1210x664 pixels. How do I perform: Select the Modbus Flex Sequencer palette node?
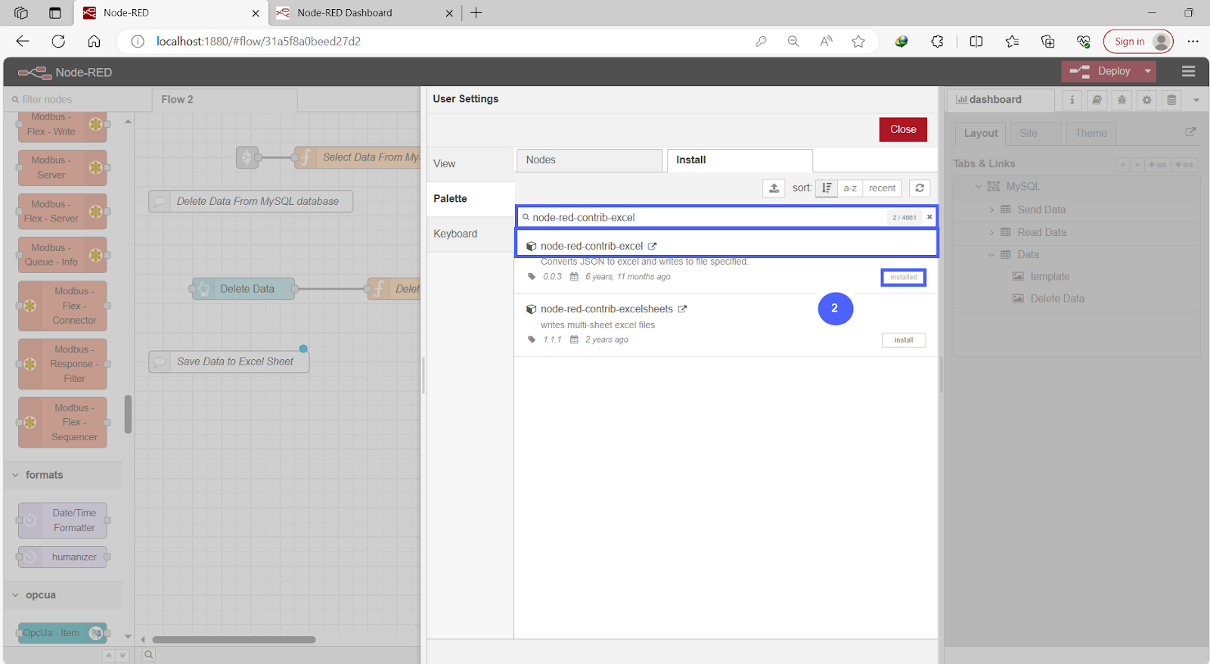[x=63, y=422]
